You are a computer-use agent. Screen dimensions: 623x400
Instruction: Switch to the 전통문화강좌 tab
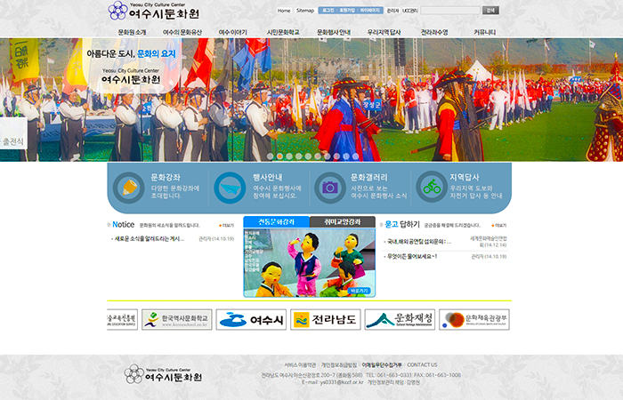276,222
